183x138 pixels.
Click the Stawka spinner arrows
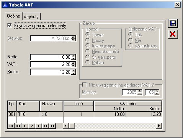point(74,39)
